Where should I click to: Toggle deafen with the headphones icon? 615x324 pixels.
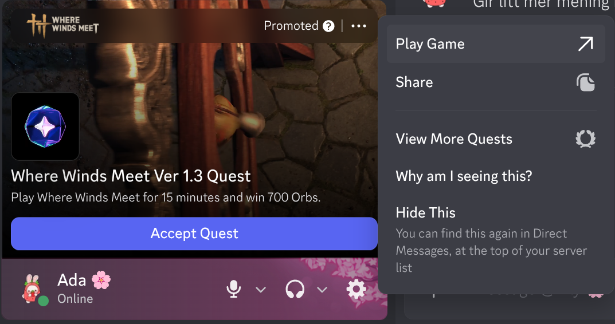pos(295,290)
